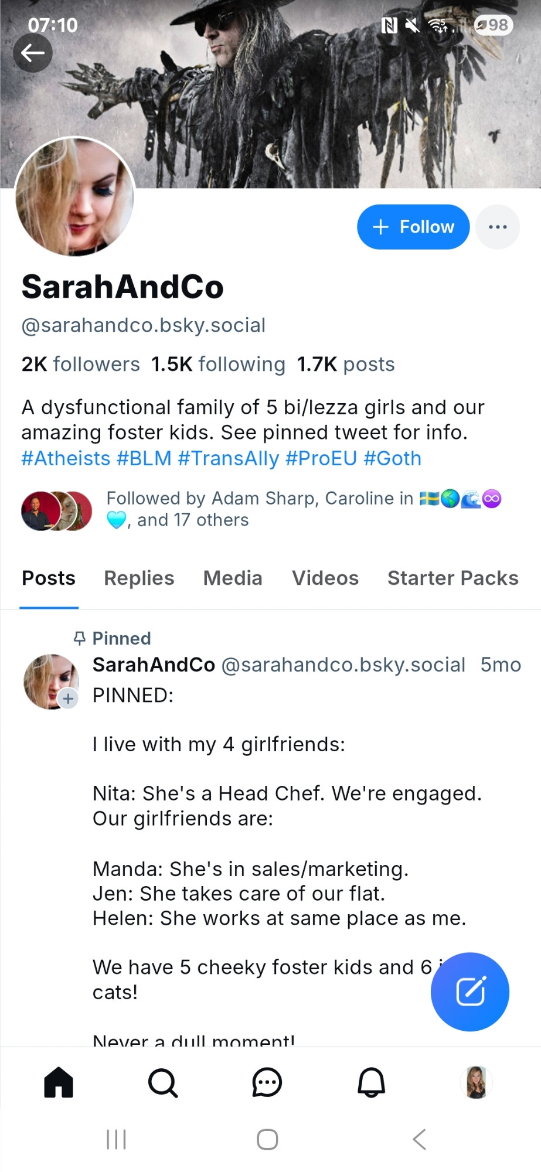541x1172 pixels.
Task: Switch to the Replies tab
Action: (x=139, y=578)
